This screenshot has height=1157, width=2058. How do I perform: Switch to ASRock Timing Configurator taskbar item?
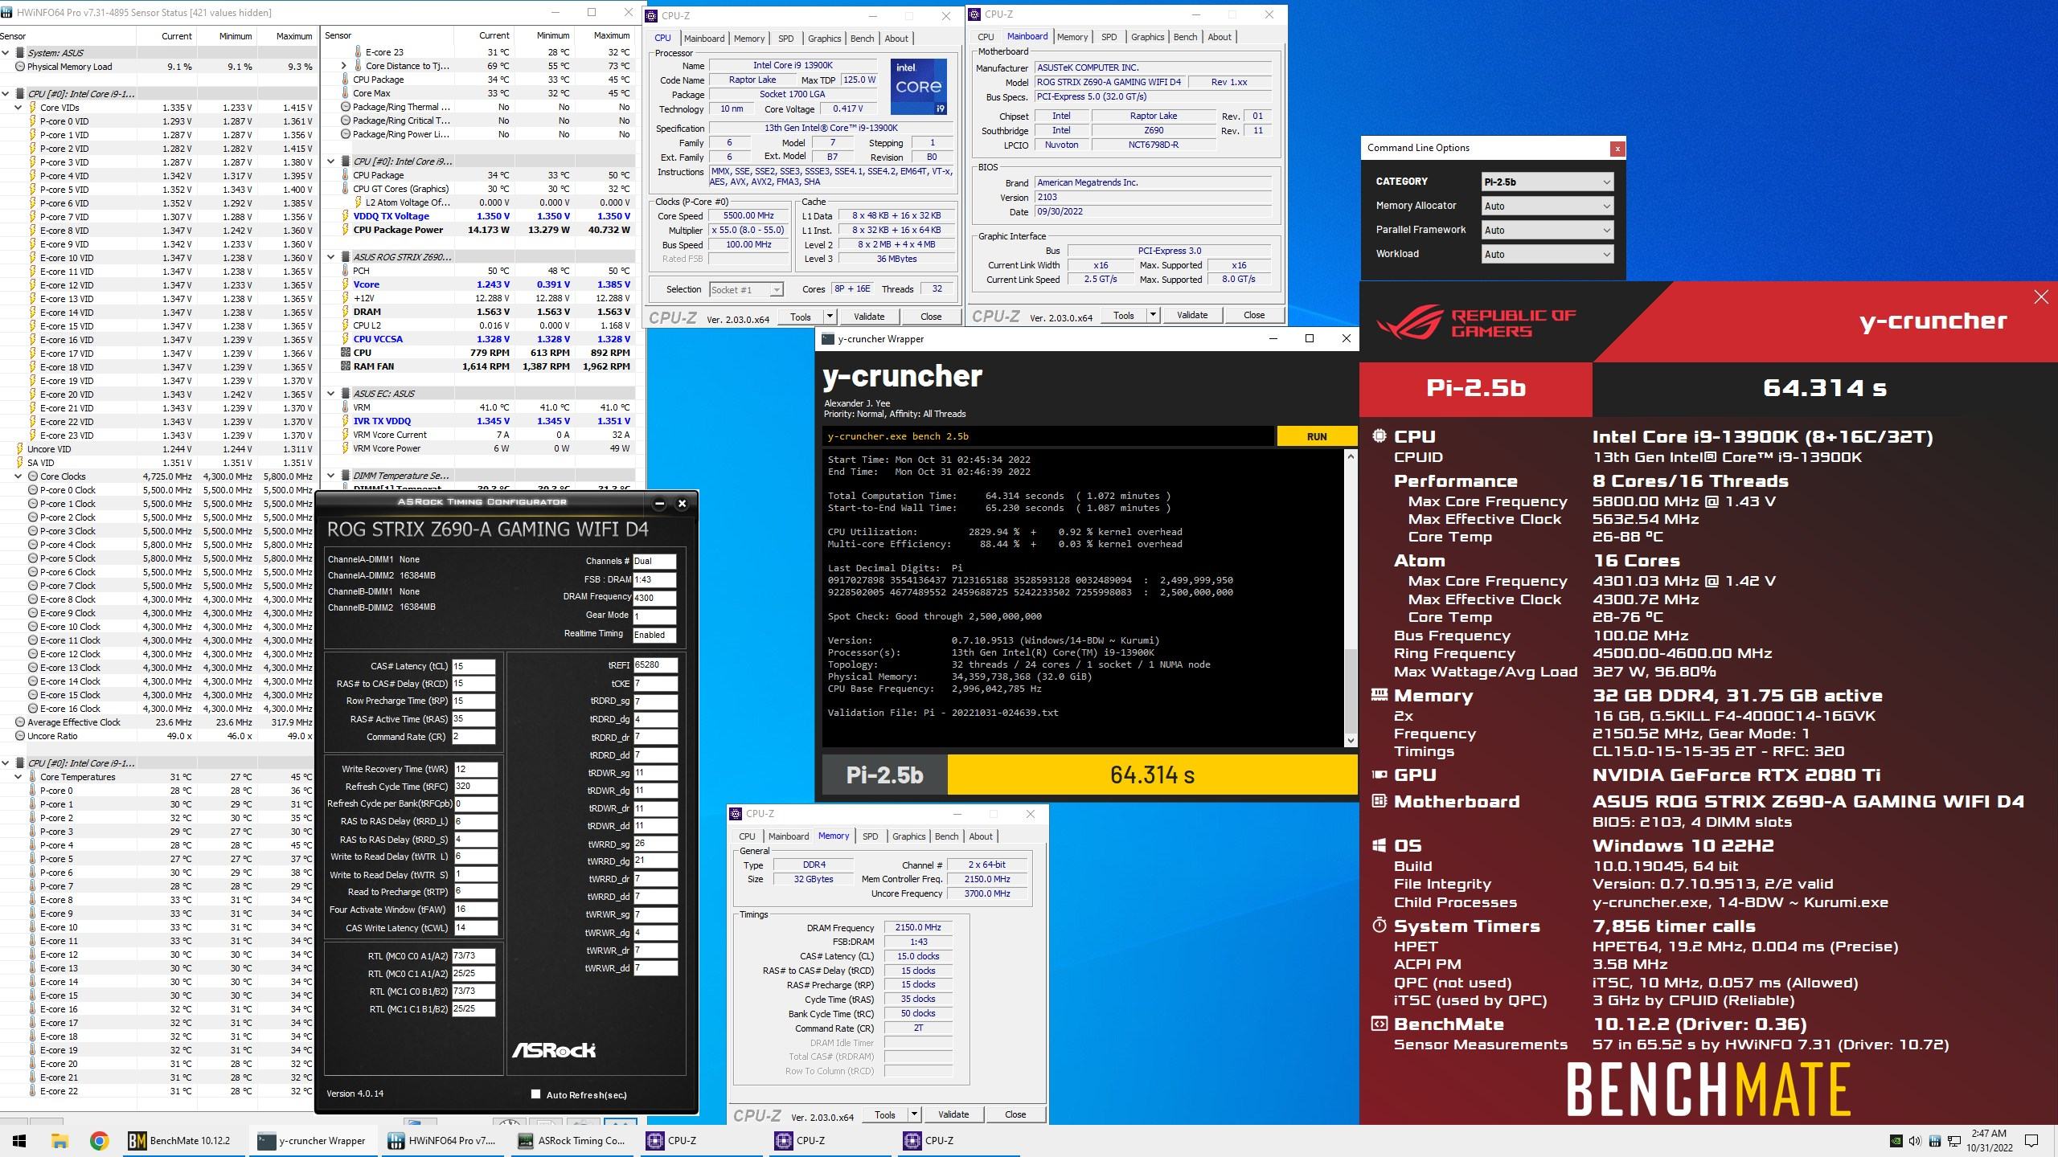572,1140
